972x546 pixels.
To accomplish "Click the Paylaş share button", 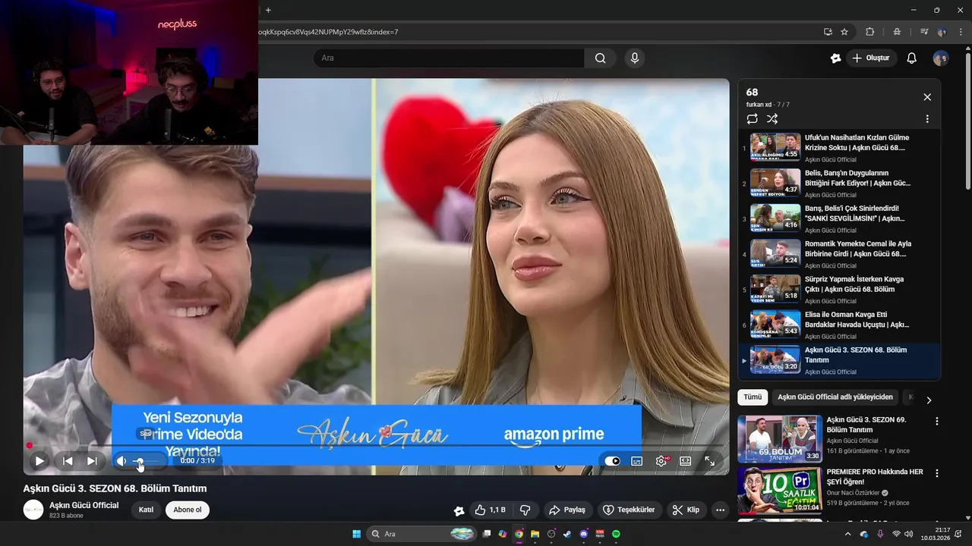I will tap(567, 510).
